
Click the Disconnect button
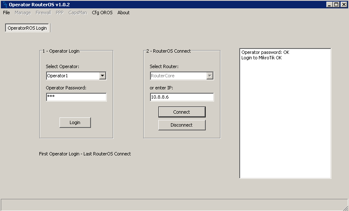(x=182, y=125)
